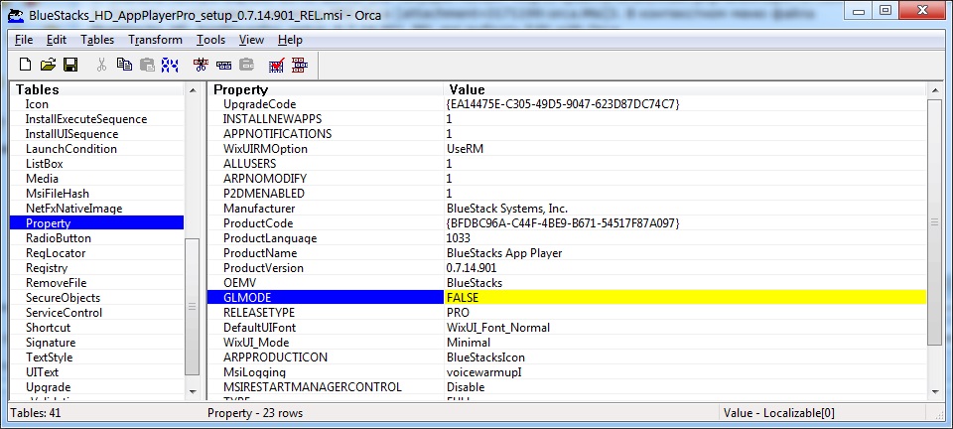Click the rightmost red-grid toolbar icon
The width and height of the screenshot is (953, 429).
point(299,65)
